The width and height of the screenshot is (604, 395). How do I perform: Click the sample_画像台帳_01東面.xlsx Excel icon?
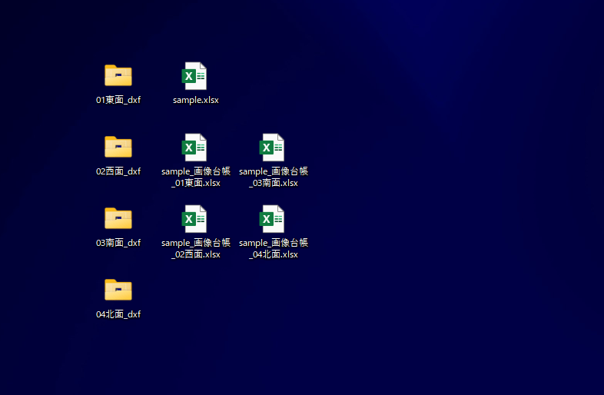195,148
